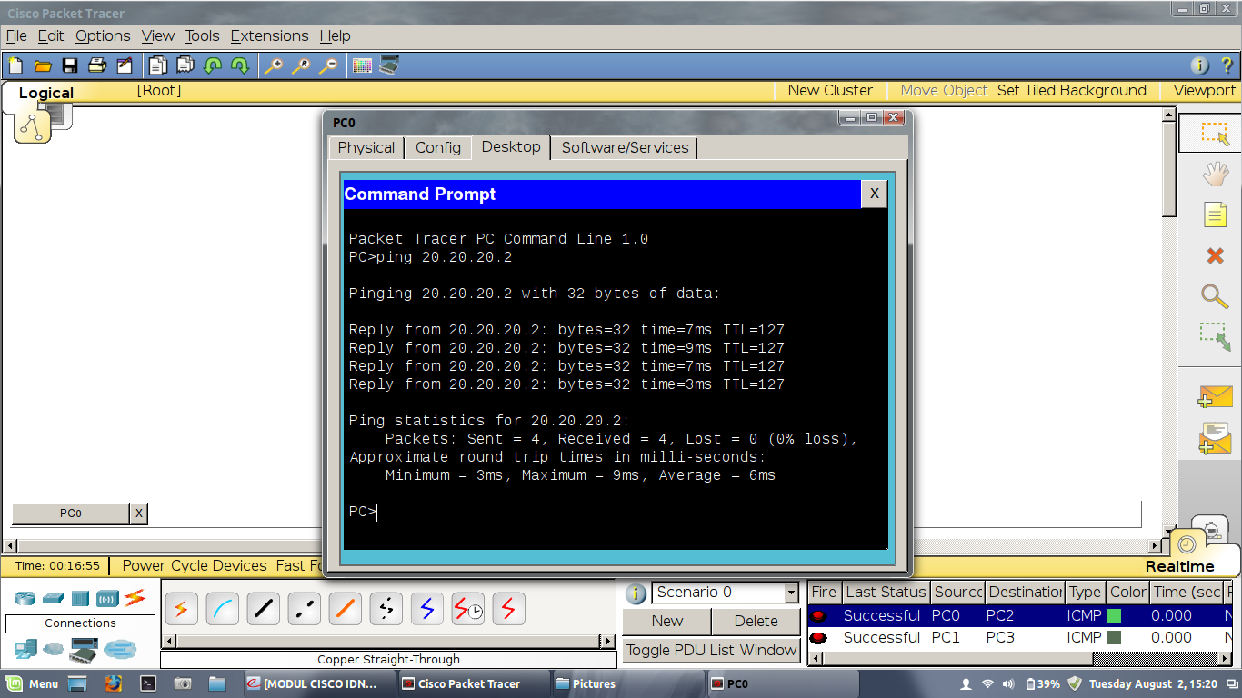Image resolution: width=1242 pixels, height=698 pixels.
Task: Select the Delete tool in the right toolbar
Action: [1214, 255]
